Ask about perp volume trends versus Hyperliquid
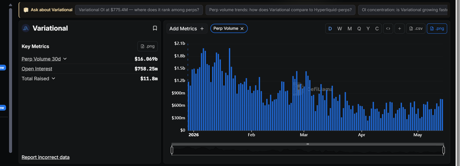 click(280, 10)
